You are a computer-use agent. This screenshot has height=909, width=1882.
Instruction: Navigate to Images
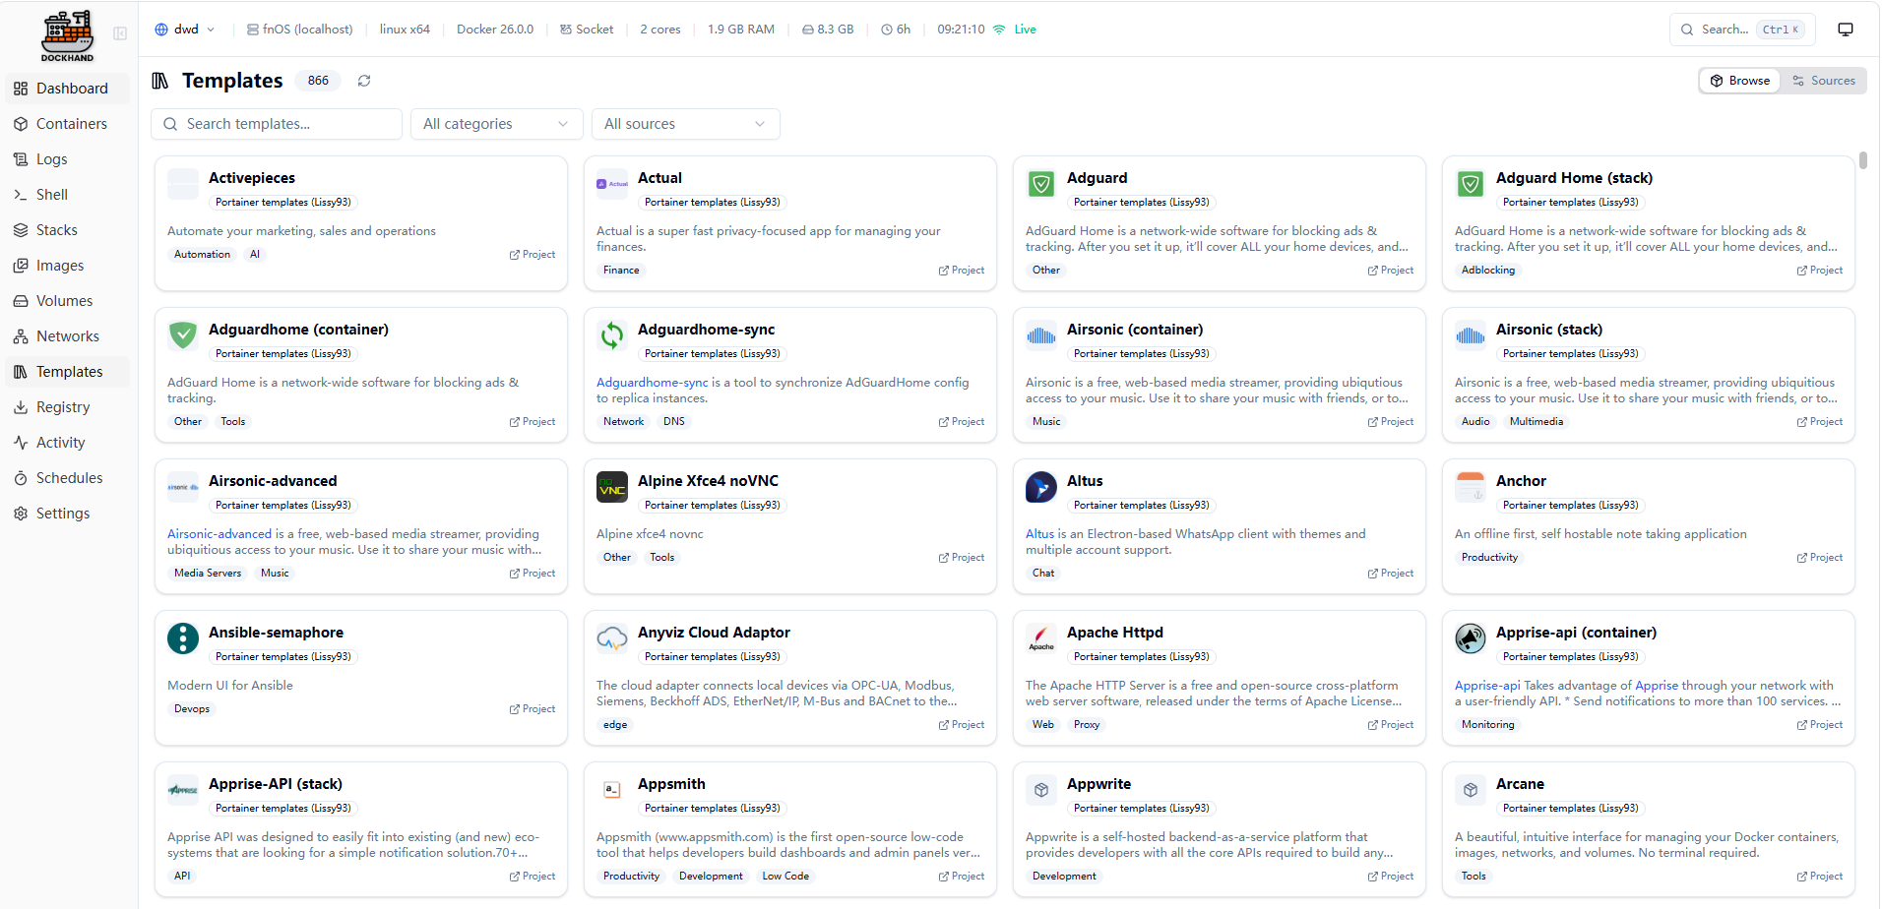click(x=68, y=266)
